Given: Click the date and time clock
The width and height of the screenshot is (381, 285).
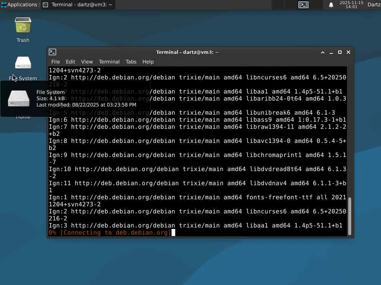Looking at the screenshot, I should (351, 4).
